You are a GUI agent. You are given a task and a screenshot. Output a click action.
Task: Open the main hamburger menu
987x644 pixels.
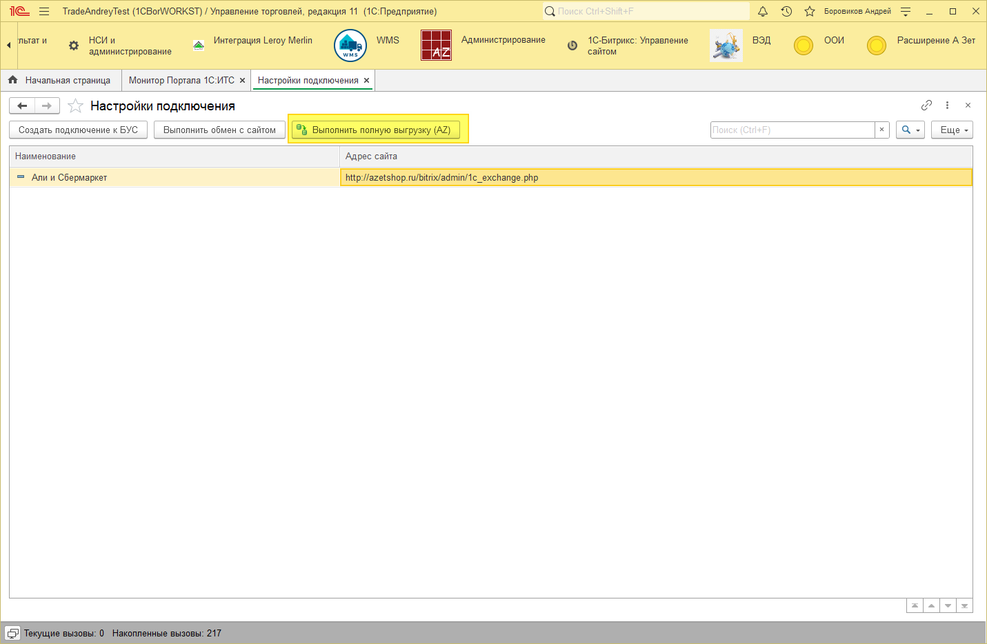(x=44, y=12)
